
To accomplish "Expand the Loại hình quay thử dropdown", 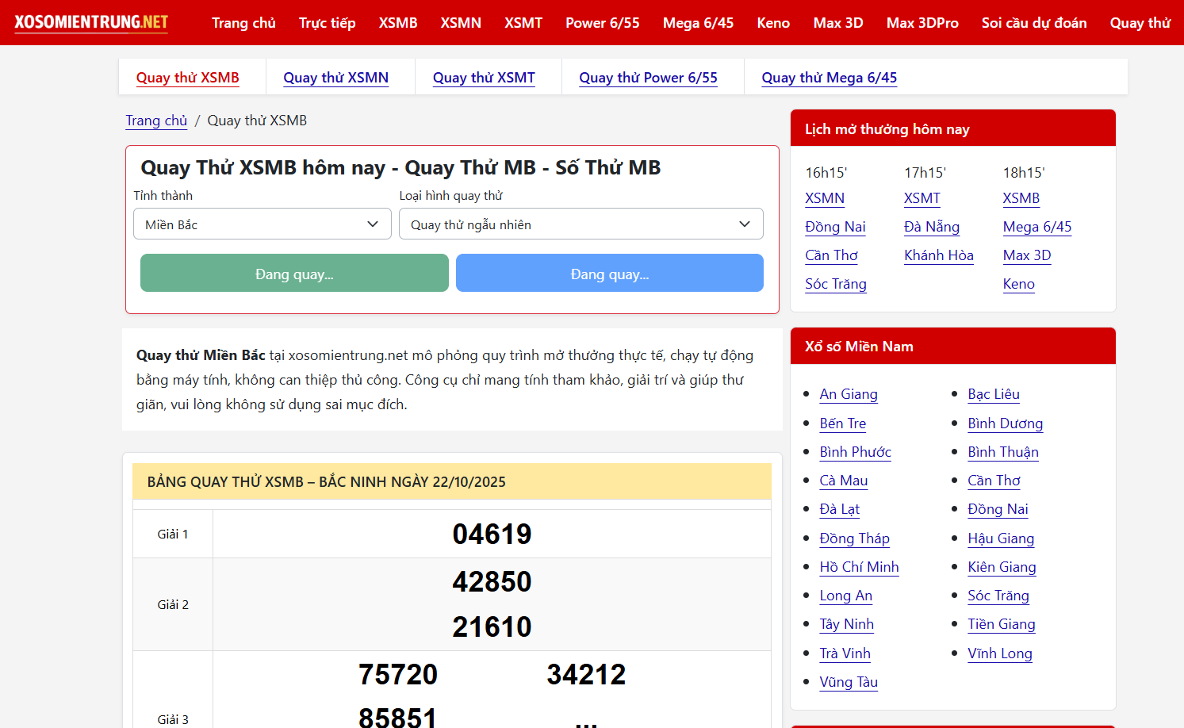I will point(581,224).
